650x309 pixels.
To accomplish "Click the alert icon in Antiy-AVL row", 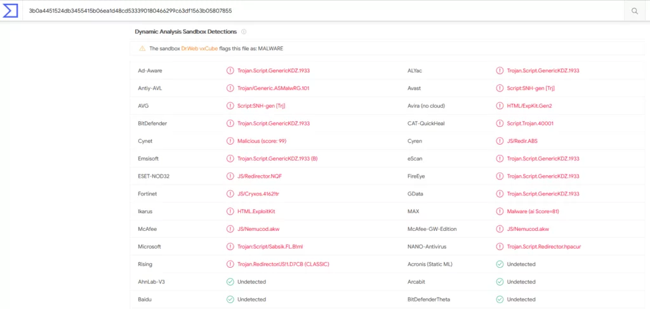I will (x=230, y=88).
